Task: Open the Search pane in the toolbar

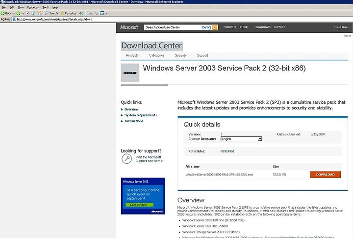Action: tap(51, 13)
